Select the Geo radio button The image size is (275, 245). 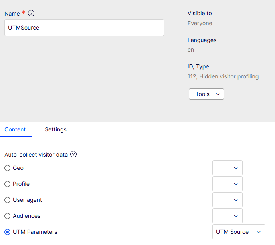(x=7, y=168)
